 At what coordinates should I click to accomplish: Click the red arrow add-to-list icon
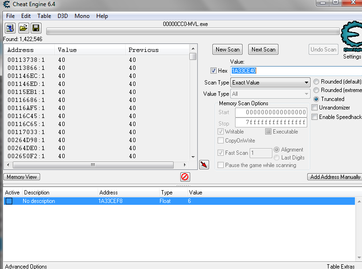pyautogui.click(x=204, y=165)
